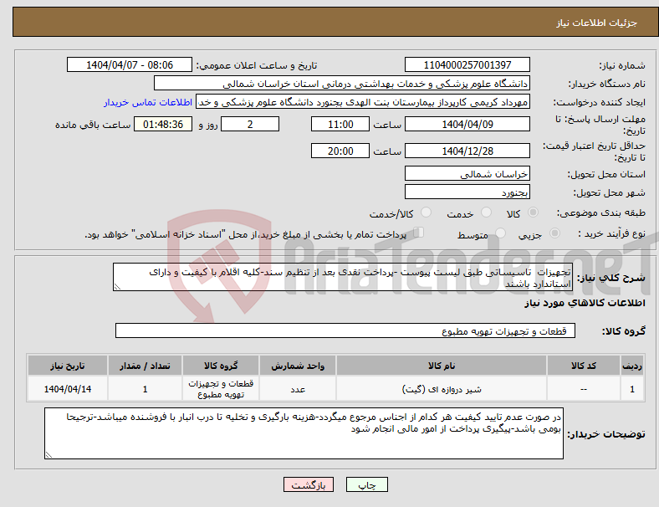659x507 pixels.
Task: Click the buyer organization name field
Action: [342, 83]
